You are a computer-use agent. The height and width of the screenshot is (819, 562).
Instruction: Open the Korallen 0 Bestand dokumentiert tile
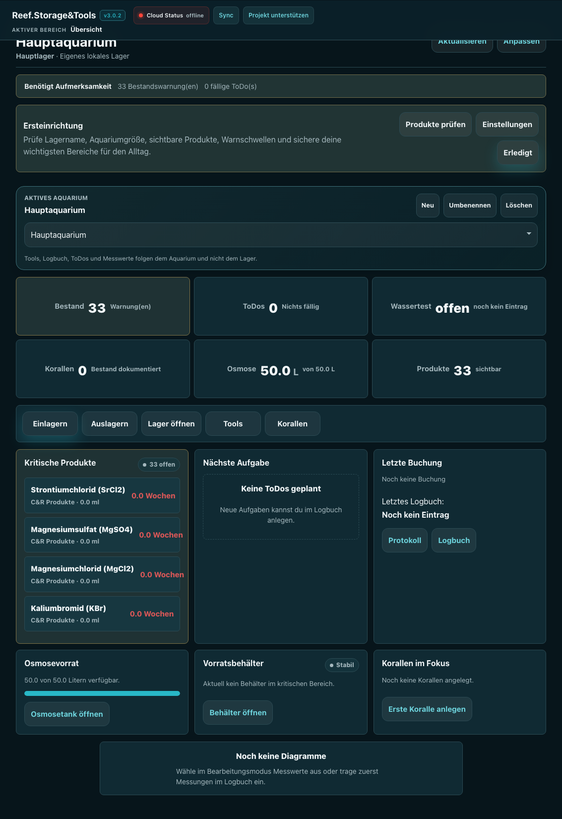coord(103,369)
